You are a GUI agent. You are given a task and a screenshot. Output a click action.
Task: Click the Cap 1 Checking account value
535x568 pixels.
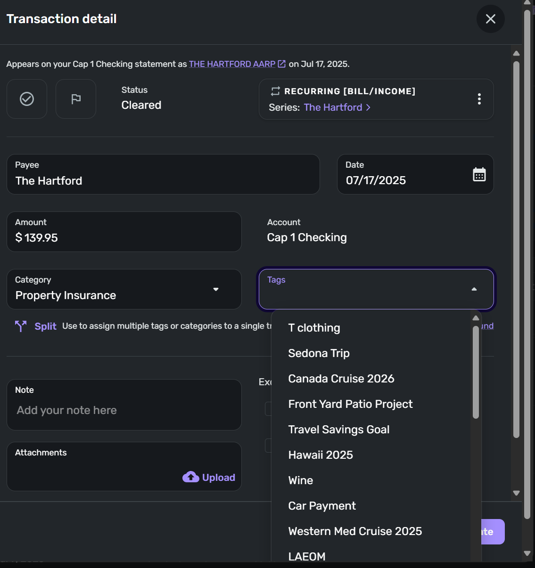pos(307,237)
